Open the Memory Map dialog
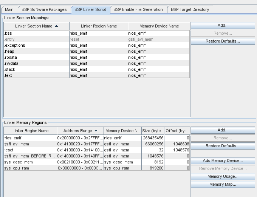This screenshot has width=257, height=197. (x=223, y=185)
